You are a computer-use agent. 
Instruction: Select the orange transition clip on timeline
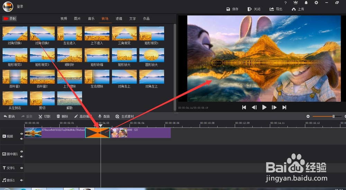[x=98, y=133]
